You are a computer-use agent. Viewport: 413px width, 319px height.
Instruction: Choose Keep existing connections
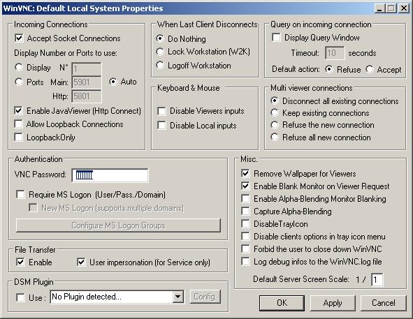(x=275, y=113)
